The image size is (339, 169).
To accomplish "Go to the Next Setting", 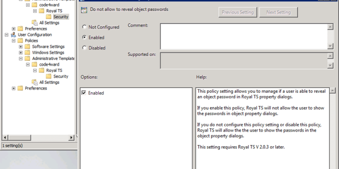I will [x=278, y=12].
